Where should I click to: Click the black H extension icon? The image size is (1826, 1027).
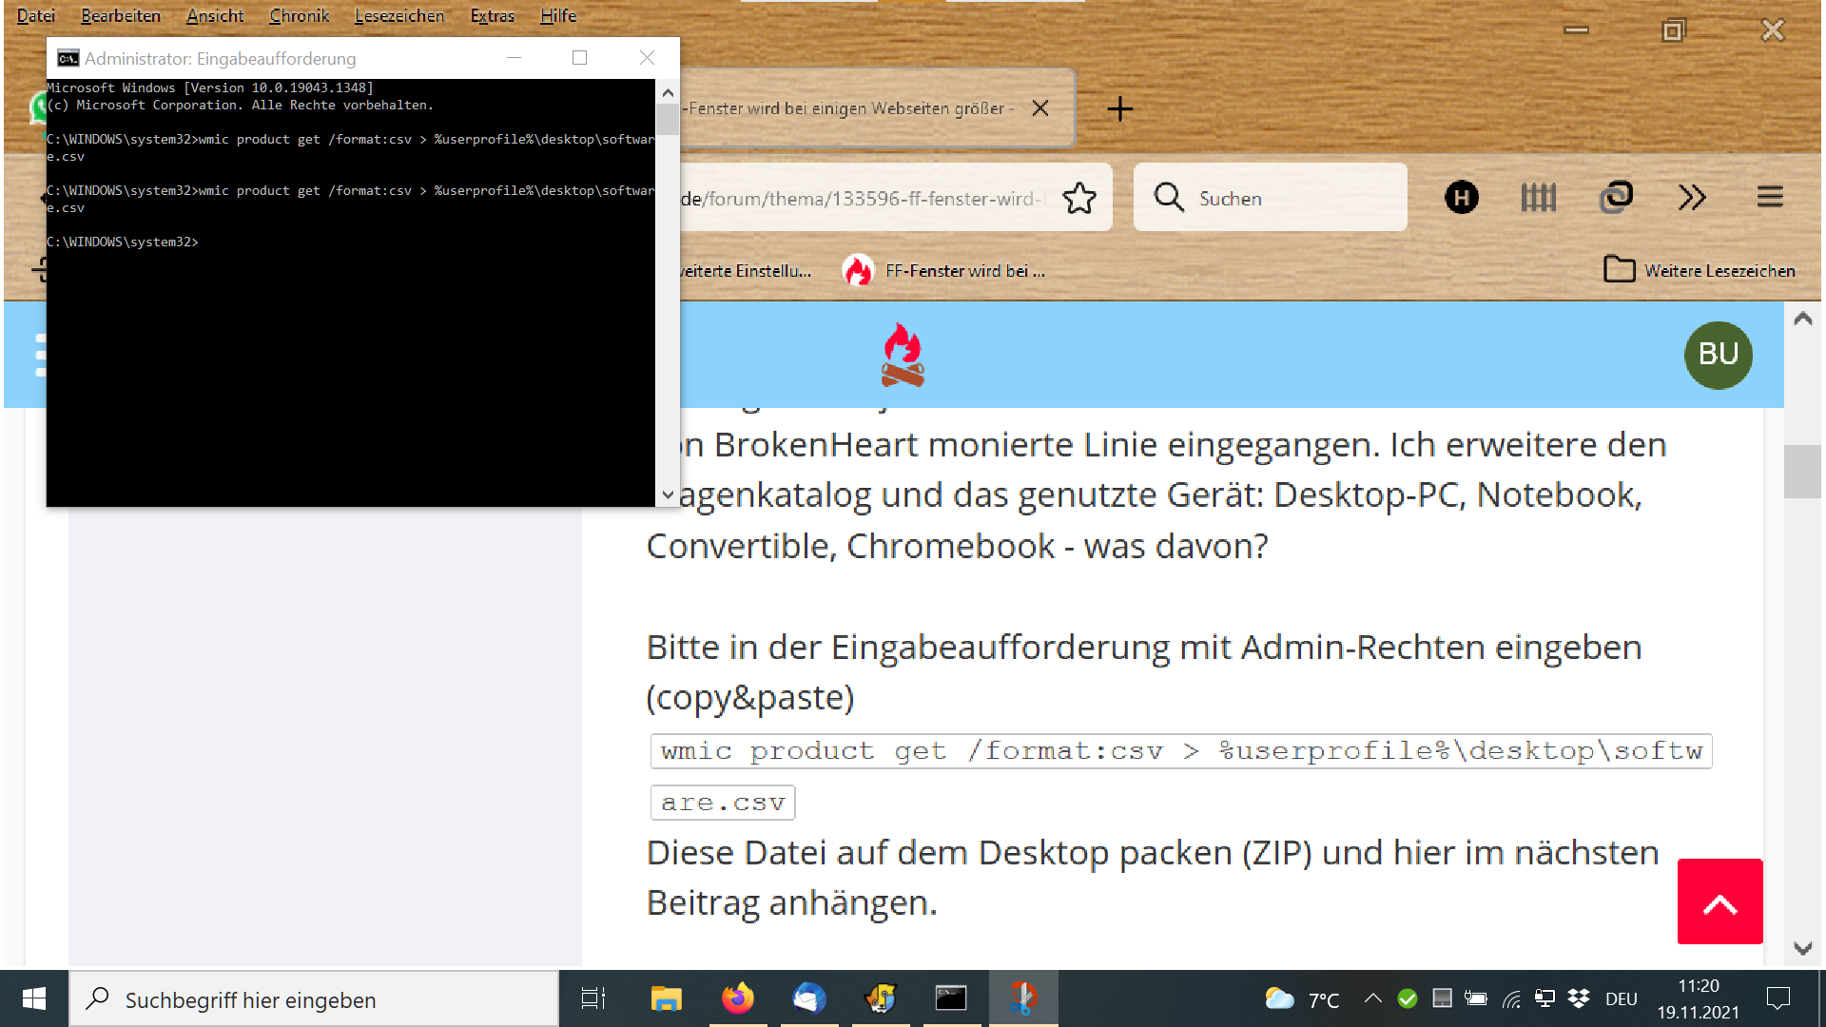coord(1462,198)
